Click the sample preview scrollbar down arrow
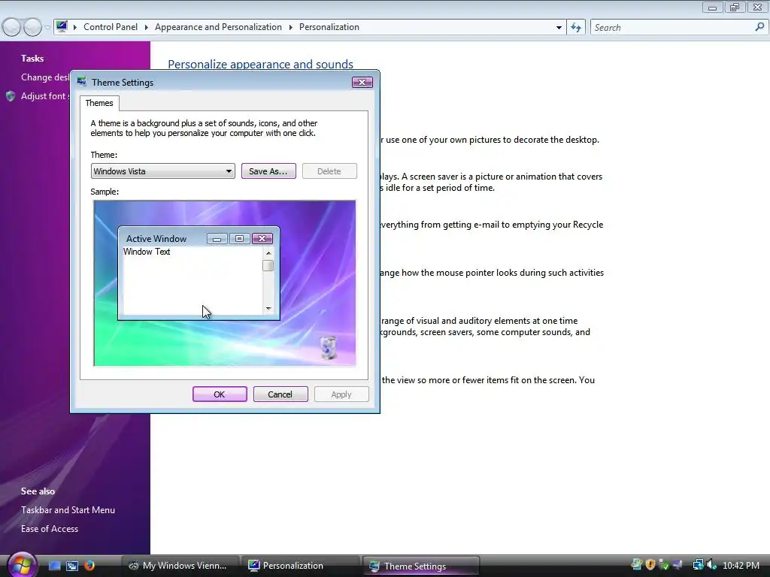 pyautogui.click(x=268, y=309)
